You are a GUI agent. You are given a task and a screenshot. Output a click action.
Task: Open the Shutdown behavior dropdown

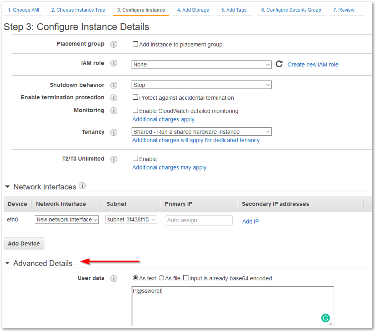(x=201, y=85)
